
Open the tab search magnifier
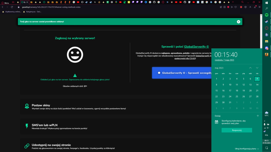click(243, 2)
